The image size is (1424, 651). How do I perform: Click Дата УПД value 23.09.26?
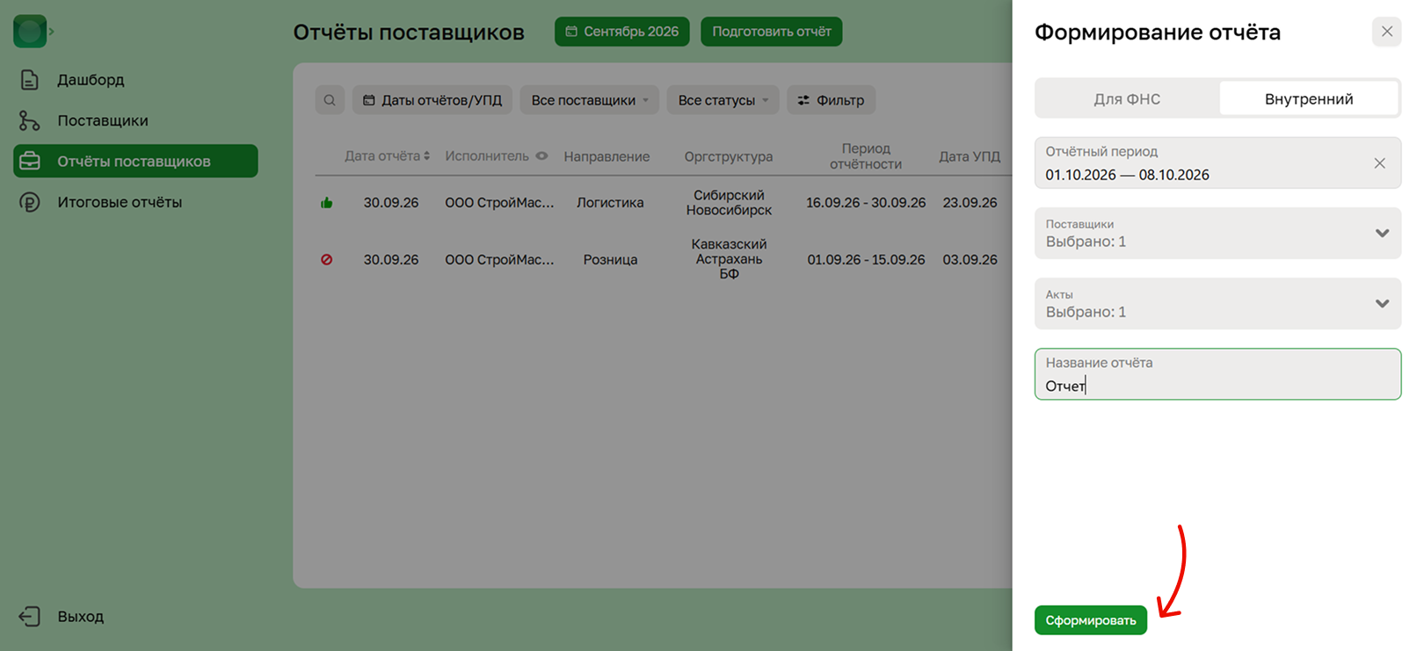(970, 203)
